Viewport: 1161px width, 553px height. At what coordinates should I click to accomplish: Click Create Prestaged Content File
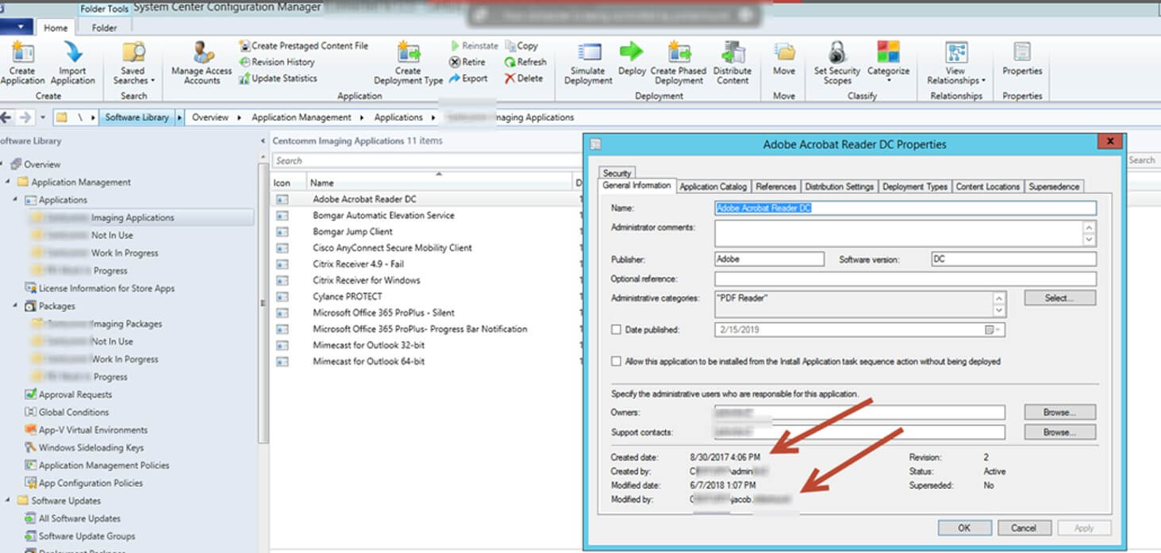[304, 46]
